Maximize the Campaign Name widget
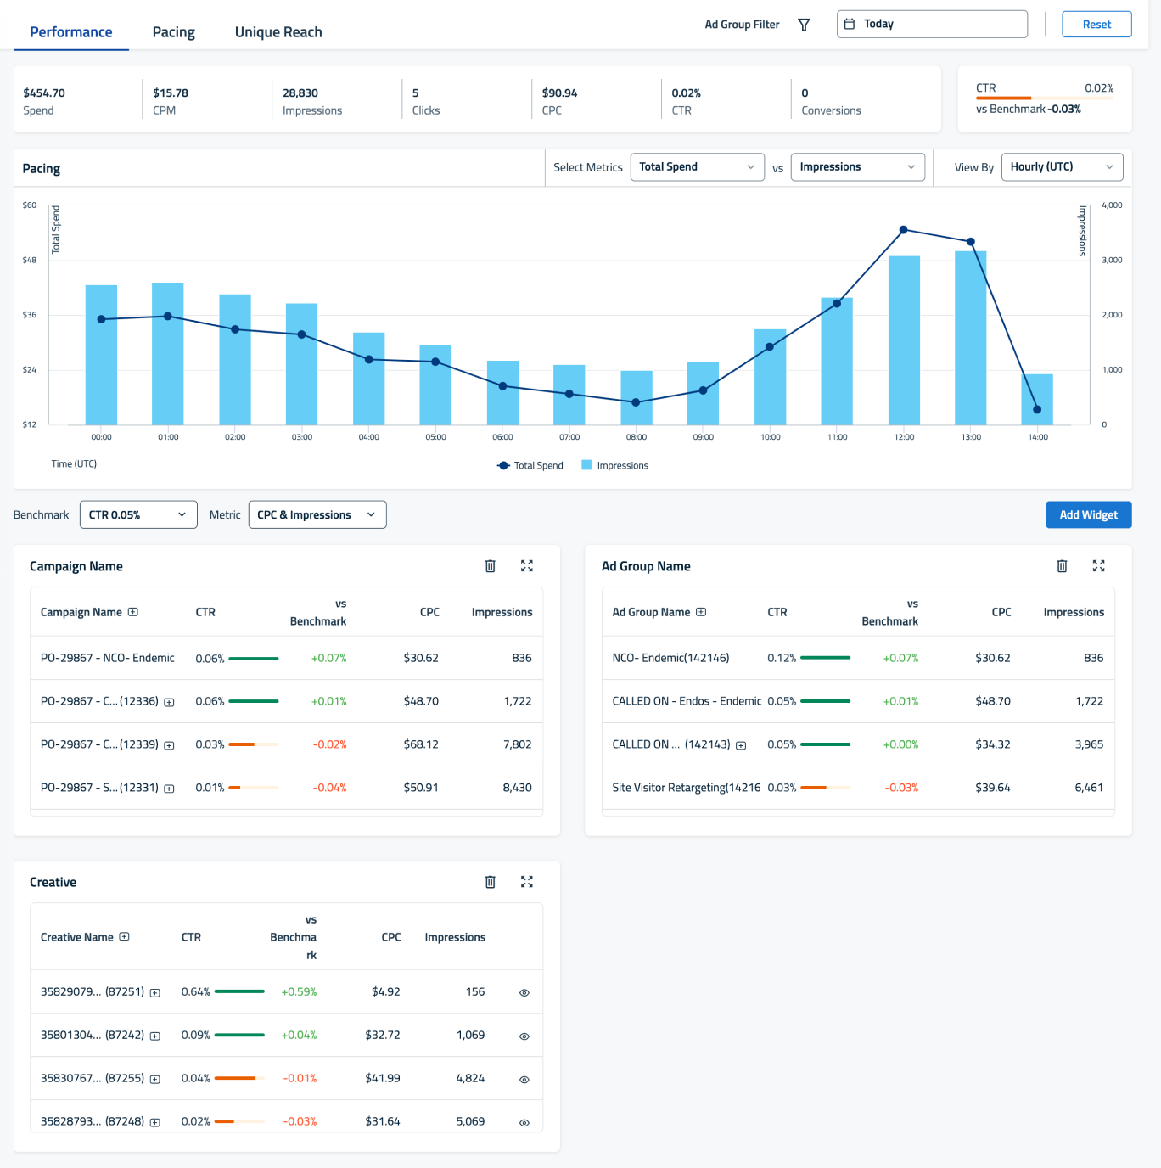Image resolution: width=1161 pixels, height=1168 pixels. (527, 565)
